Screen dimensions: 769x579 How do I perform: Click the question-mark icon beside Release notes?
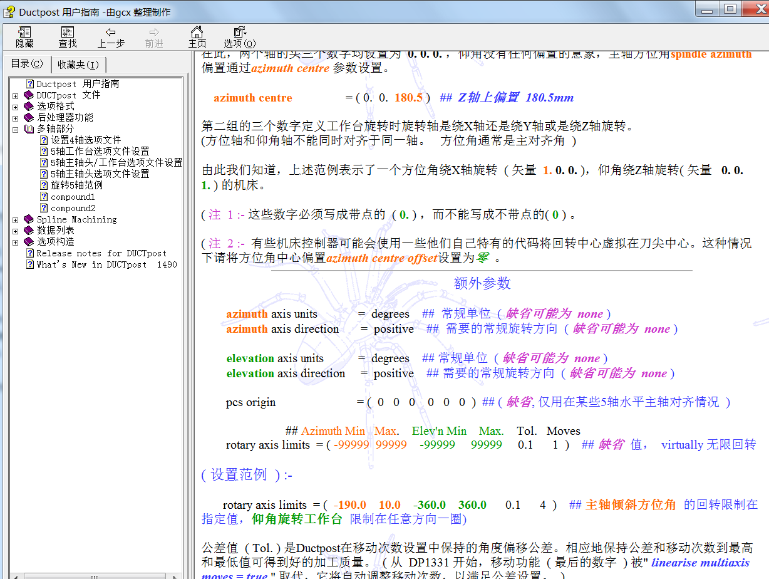click(29, 253)
